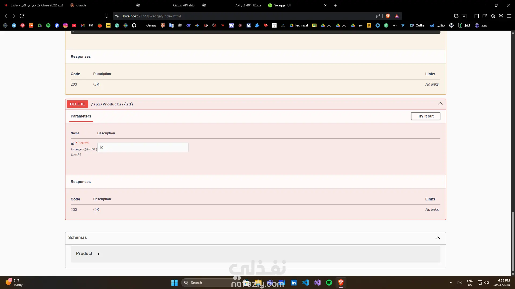Switch to the Claude tab
Image resolution: width=515 pixels, height=289 pixels.
pyautogui.click(x=81, y=5)
